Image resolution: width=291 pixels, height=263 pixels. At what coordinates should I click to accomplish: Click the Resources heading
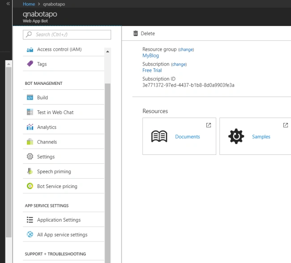point(155,111)
